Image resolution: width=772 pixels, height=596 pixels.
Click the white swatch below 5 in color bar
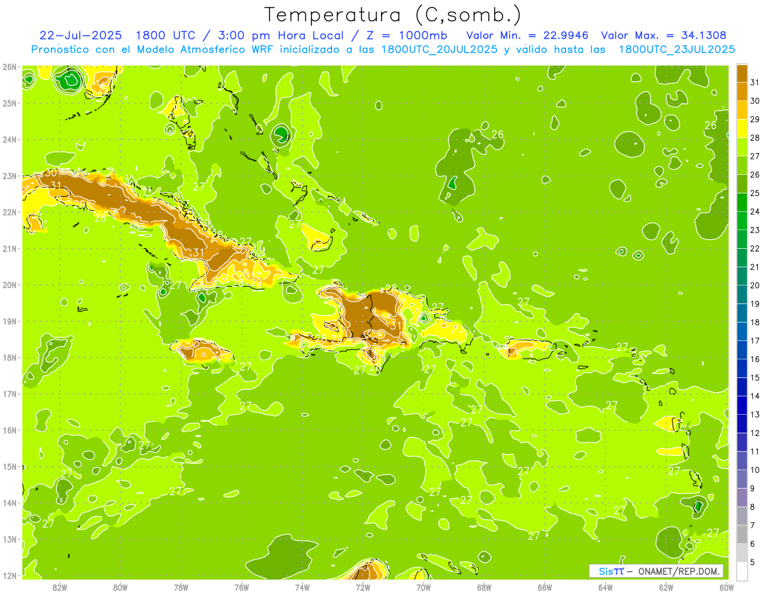pos(742,571)
